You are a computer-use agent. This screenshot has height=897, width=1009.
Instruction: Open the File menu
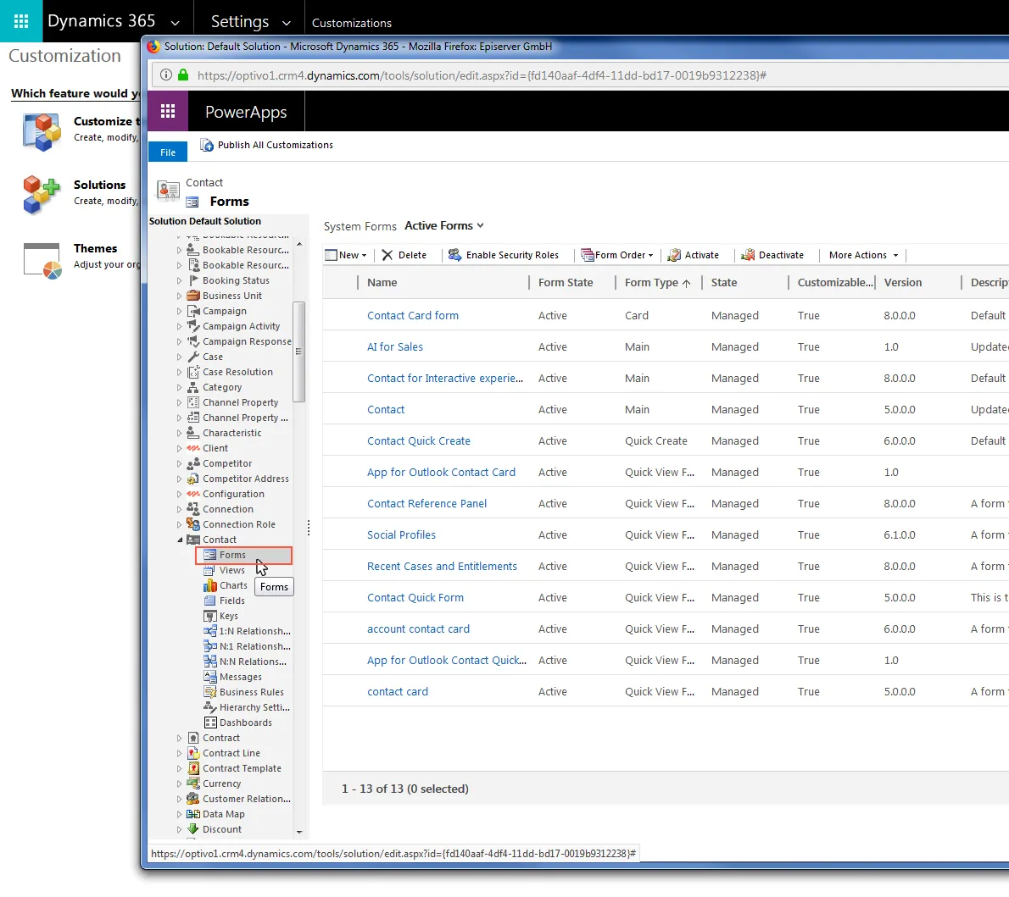coord(168,152)
